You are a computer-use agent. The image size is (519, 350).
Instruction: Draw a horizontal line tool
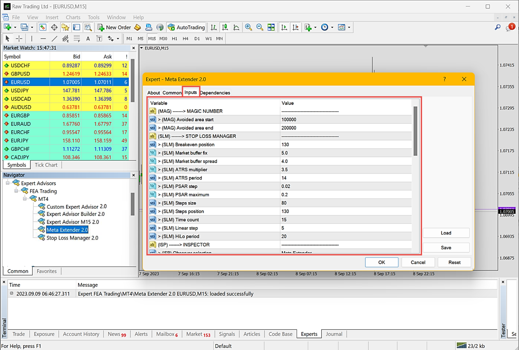(43, 38)
